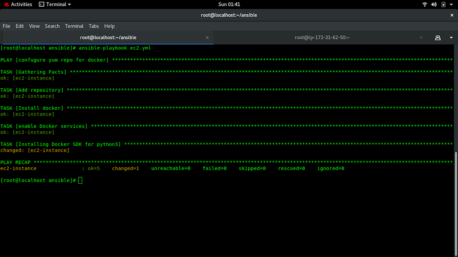Click the terminal icon in top bar
This screenshot has height=257, width=458.
pyautogui.click(x=42, y=4)
